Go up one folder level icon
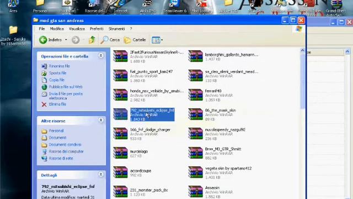The image size is (353, 199). (x=92, y=40)
